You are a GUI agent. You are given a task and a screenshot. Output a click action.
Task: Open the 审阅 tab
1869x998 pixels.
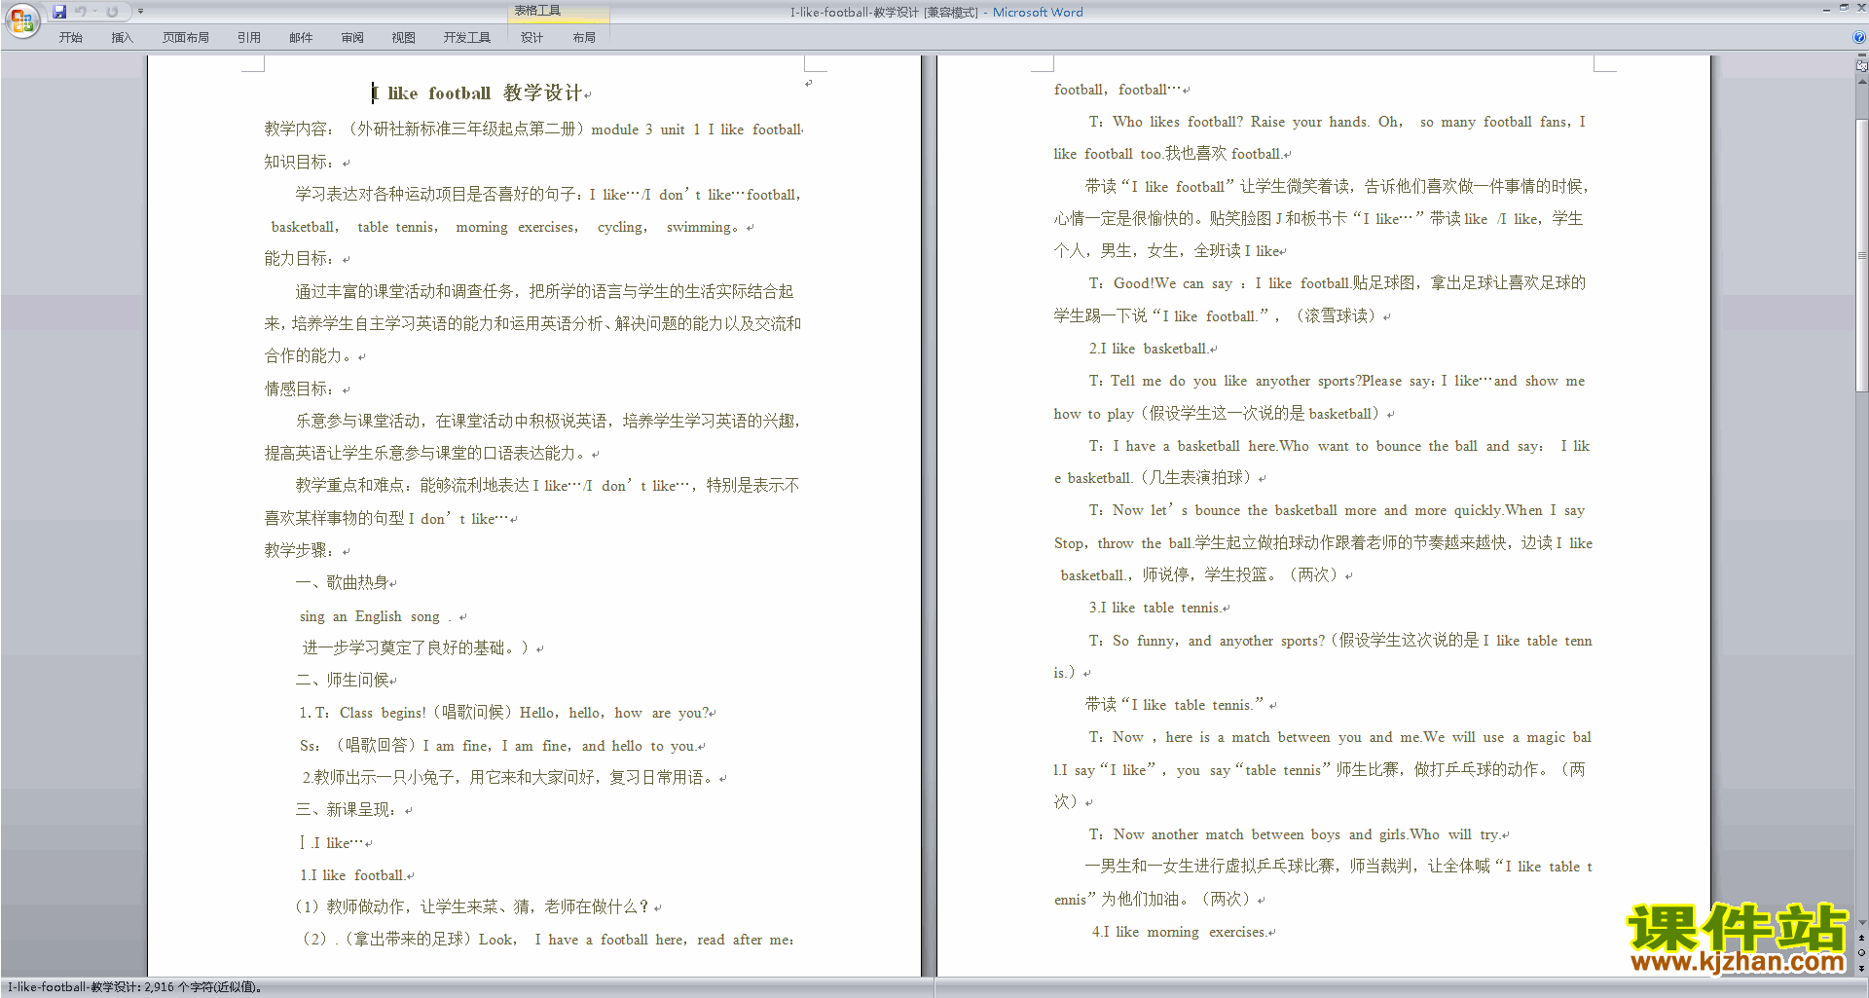point(352,38)
